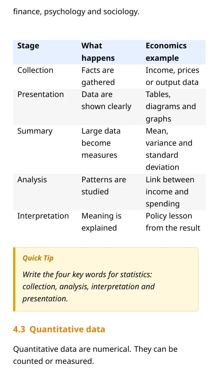
Task: Click the Economics example column header
Action: click(174, 52)
